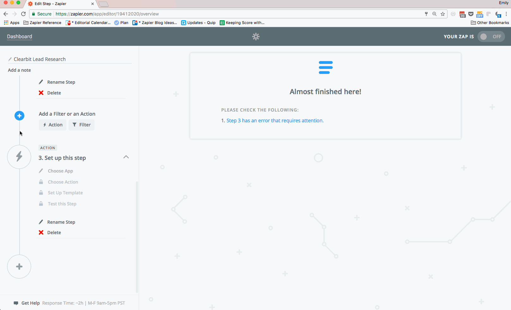The width and height of the screenshot is (511, 310).
Task: Click the key password icon in address bar
Action: point(426,14)
